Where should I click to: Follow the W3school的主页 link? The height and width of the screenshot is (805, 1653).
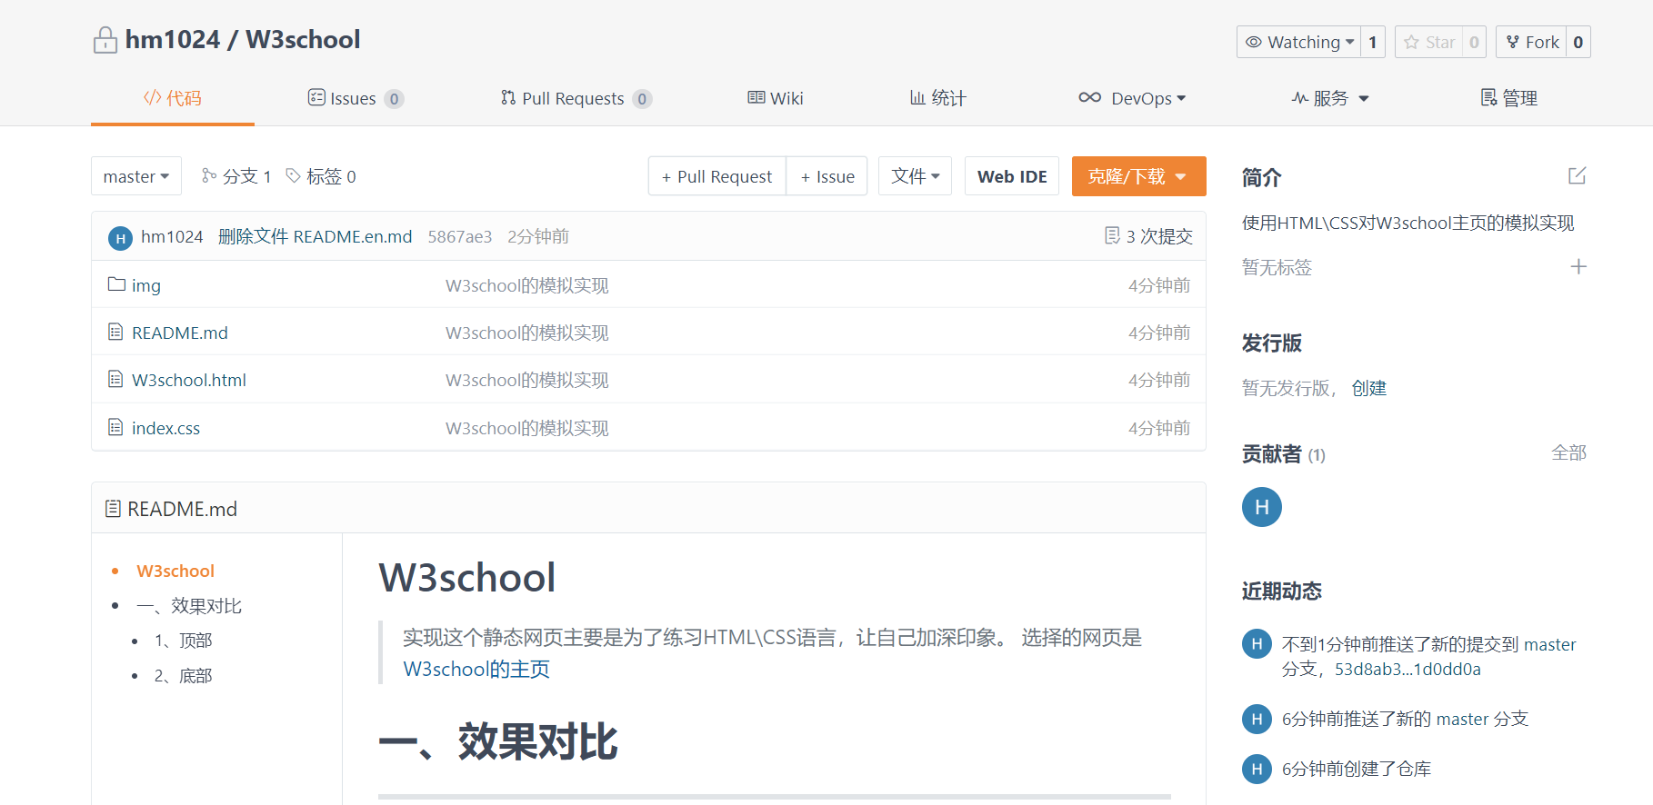(x=476, y=670)
